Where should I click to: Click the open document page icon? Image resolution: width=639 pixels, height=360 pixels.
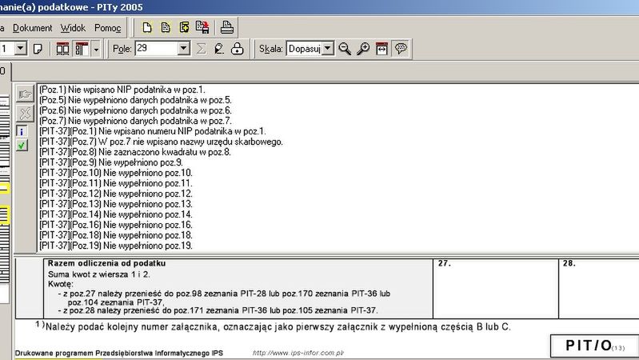(166, 27)
